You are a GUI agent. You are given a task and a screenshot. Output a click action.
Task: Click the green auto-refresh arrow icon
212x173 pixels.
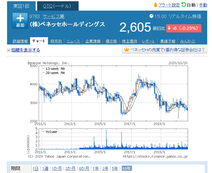[183, 5]
